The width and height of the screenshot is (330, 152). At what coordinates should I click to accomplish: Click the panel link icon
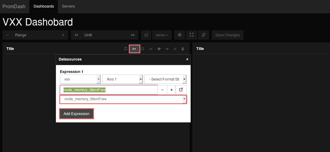coord(175,49)
